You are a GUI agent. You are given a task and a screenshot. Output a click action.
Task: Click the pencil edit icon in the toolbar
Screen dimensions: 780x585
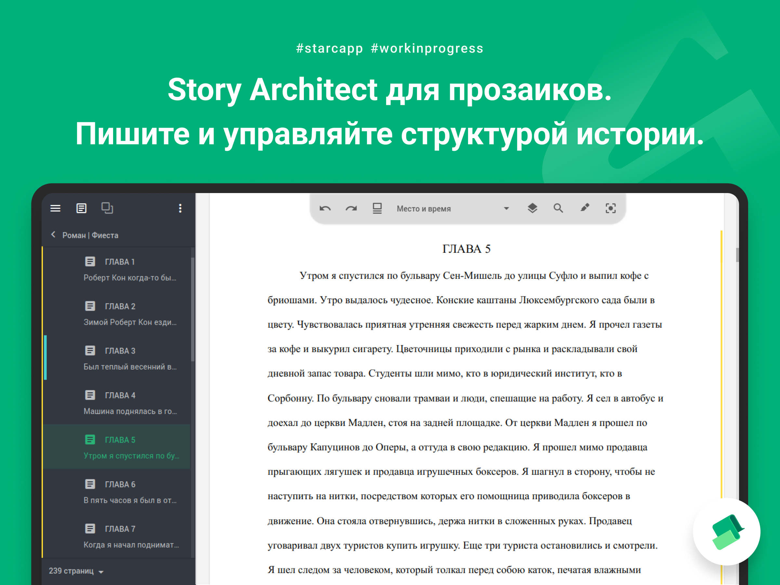[585, 208]
